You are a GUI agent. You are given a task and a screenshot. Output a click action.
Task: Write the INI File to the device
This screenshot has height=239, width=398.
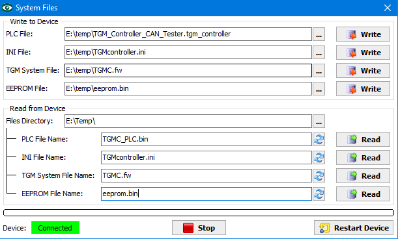363,53
